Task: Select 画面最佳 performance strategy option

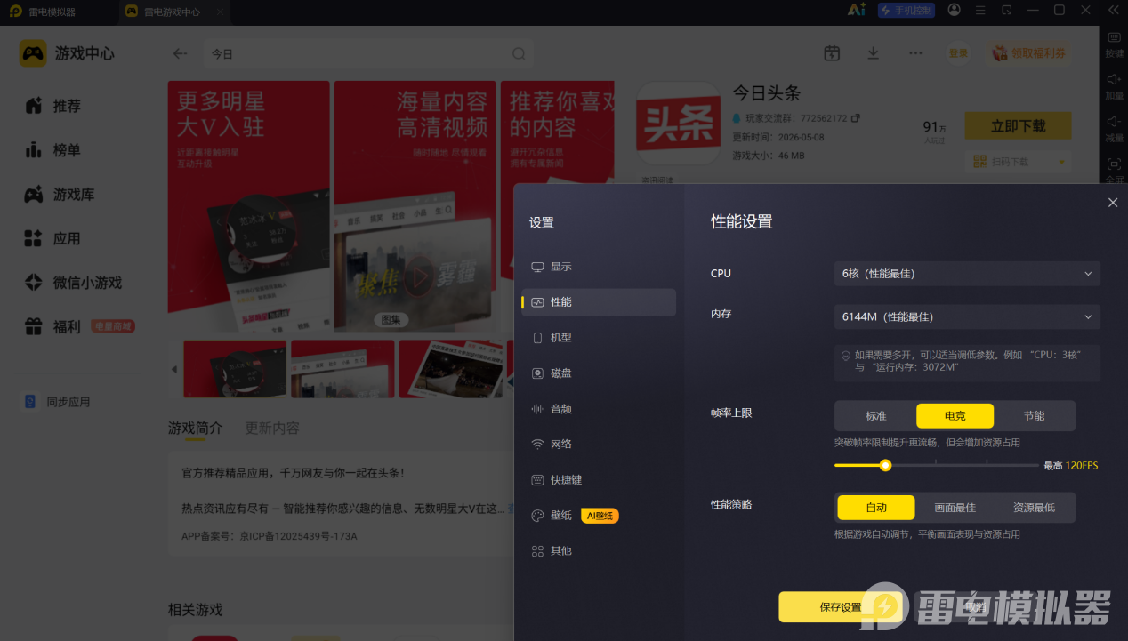Action: point(955,508)
